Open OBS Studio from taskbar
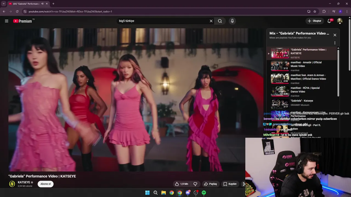This screenshot has width=351, height=197. coord(196,193)
